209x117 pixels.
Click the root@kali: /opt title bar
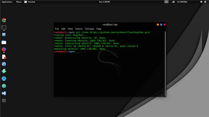(x=110, y=24)
